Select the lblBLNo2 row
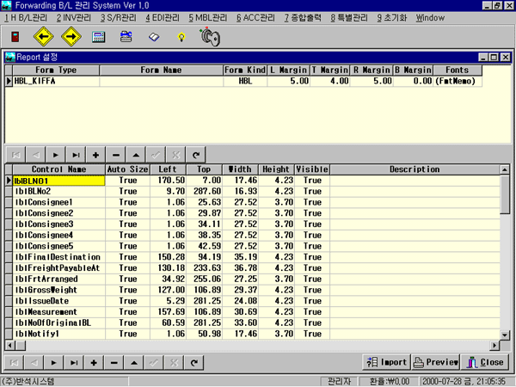516x387 pixels. 253,192
